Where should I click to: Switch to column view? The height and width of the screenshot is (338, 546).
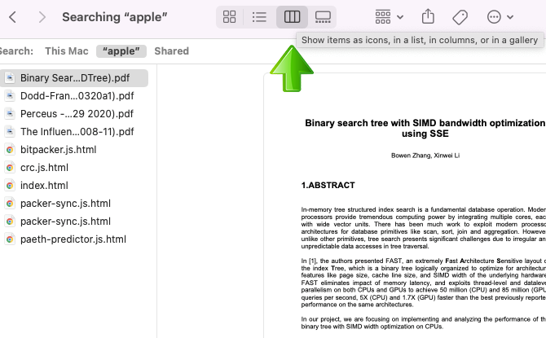pos(292,17)
